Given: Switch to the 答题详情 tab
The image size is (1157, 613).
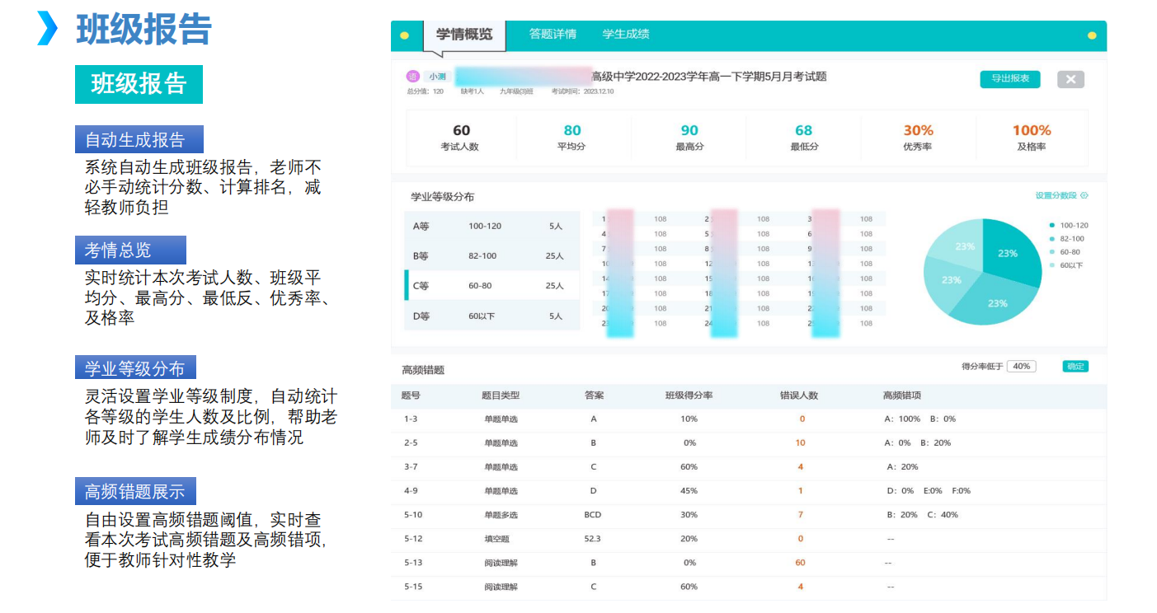Looking at the screenshot, I should pos(553,35).
